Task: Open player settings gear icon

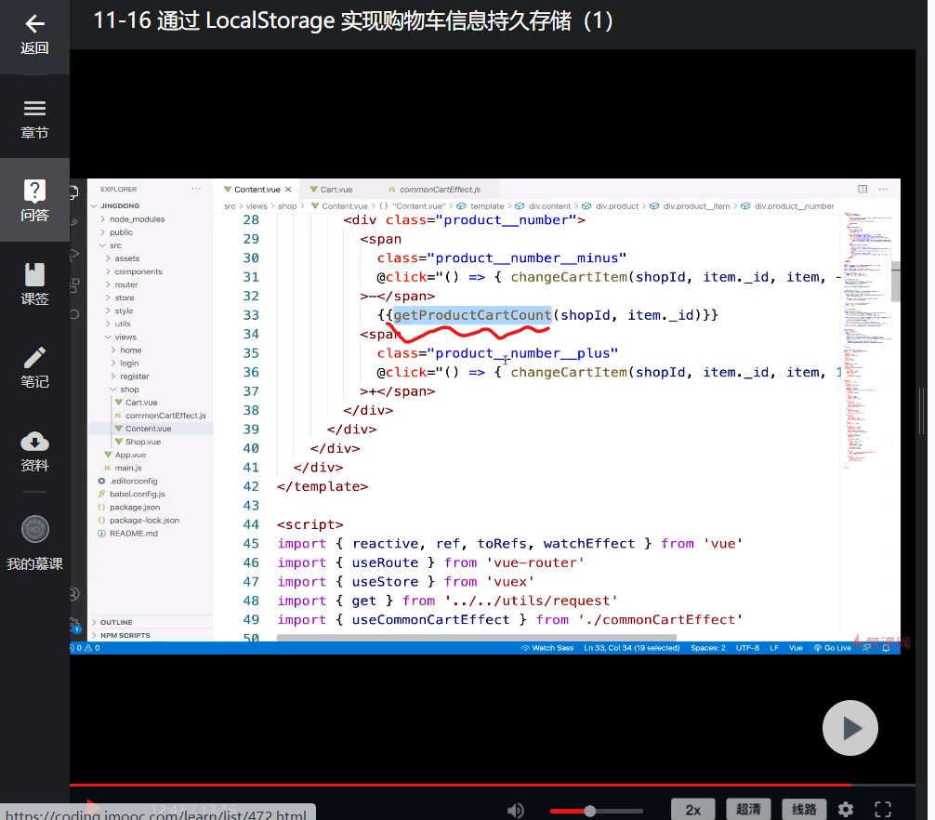Action: (846, 809)
